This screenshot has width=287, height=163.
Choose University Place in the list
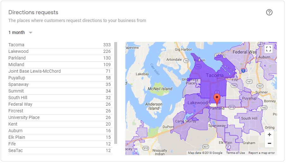(x=59, y=117)
